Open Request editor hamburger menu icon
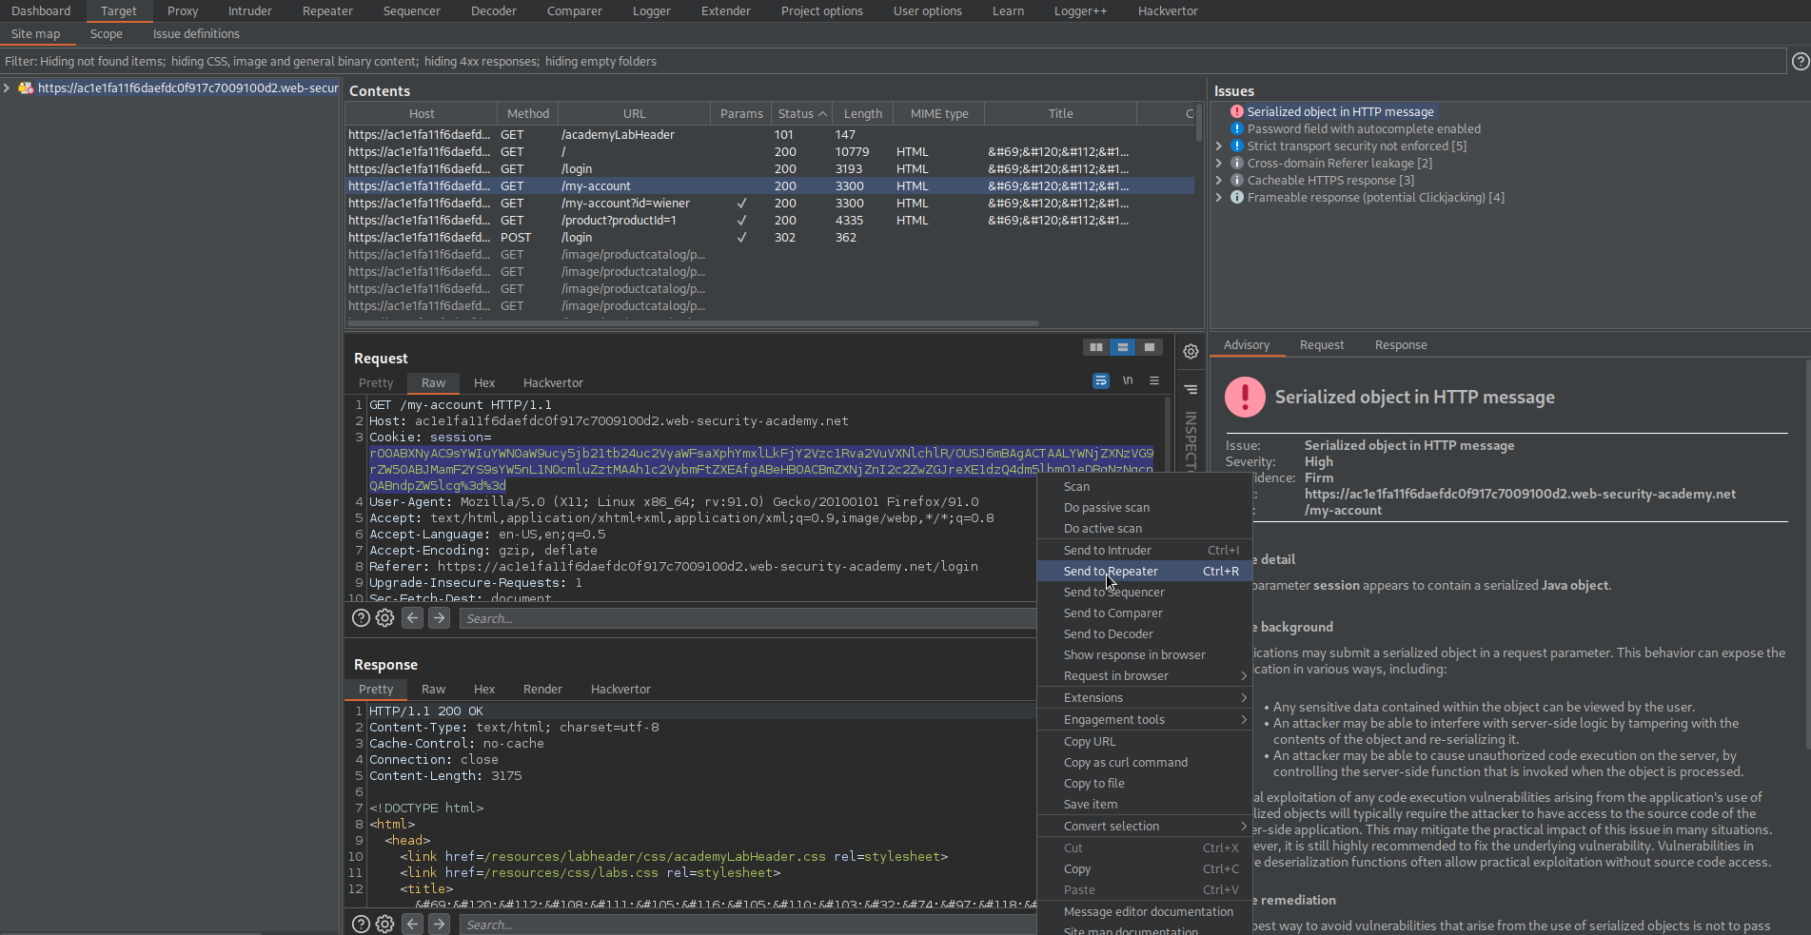The image size is (1811, 935). [1154, 380]
